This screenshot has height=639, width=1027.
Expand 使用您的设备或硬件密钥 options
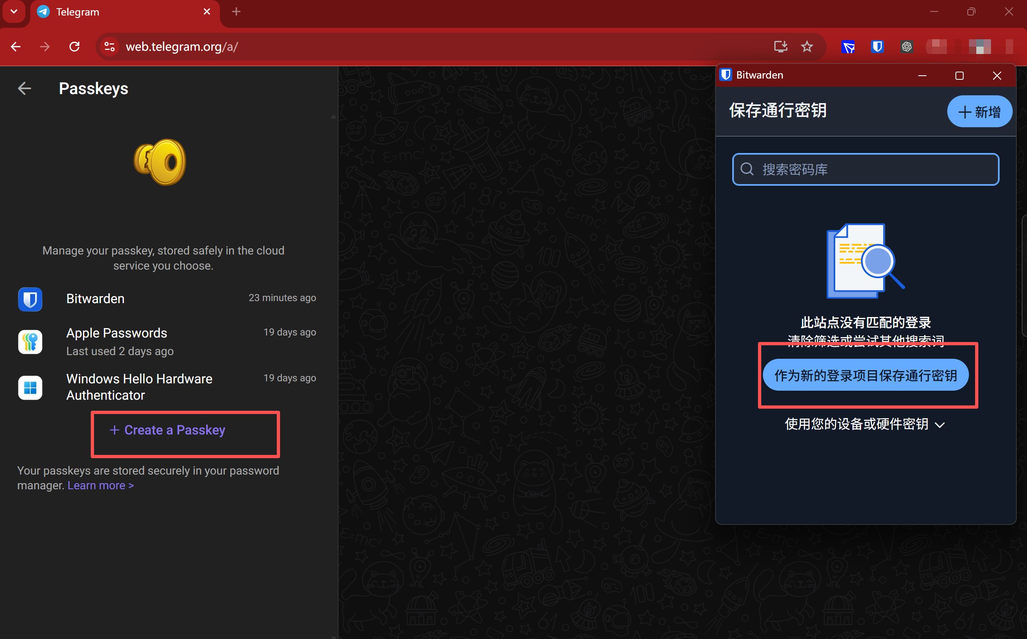click(x=864, y=424)
